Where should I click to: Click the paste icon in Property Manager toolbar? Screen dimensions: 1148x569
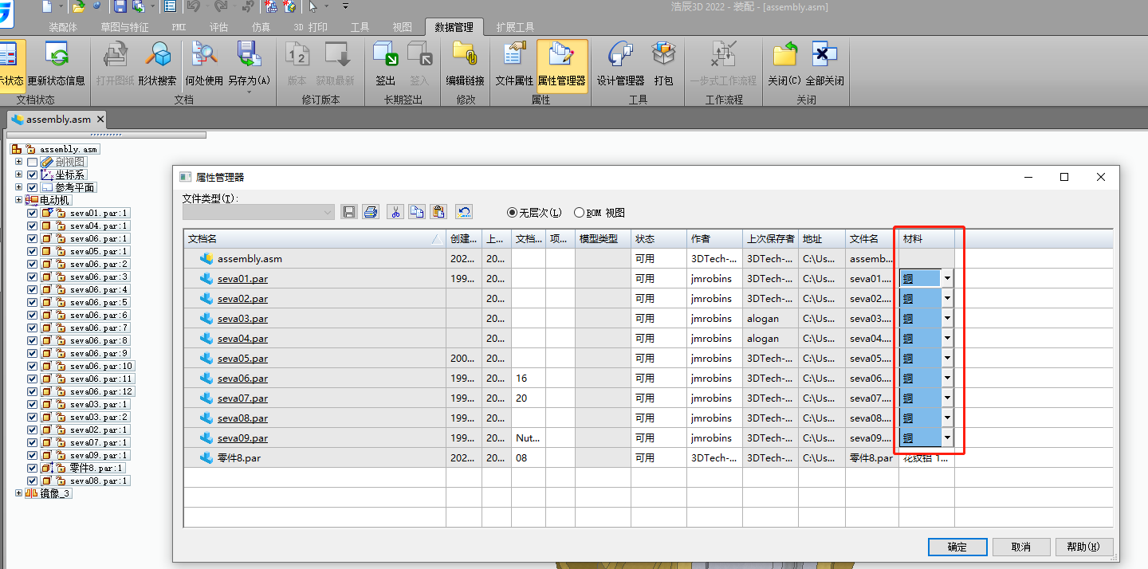pyautogui.click(x=438, y=212)
